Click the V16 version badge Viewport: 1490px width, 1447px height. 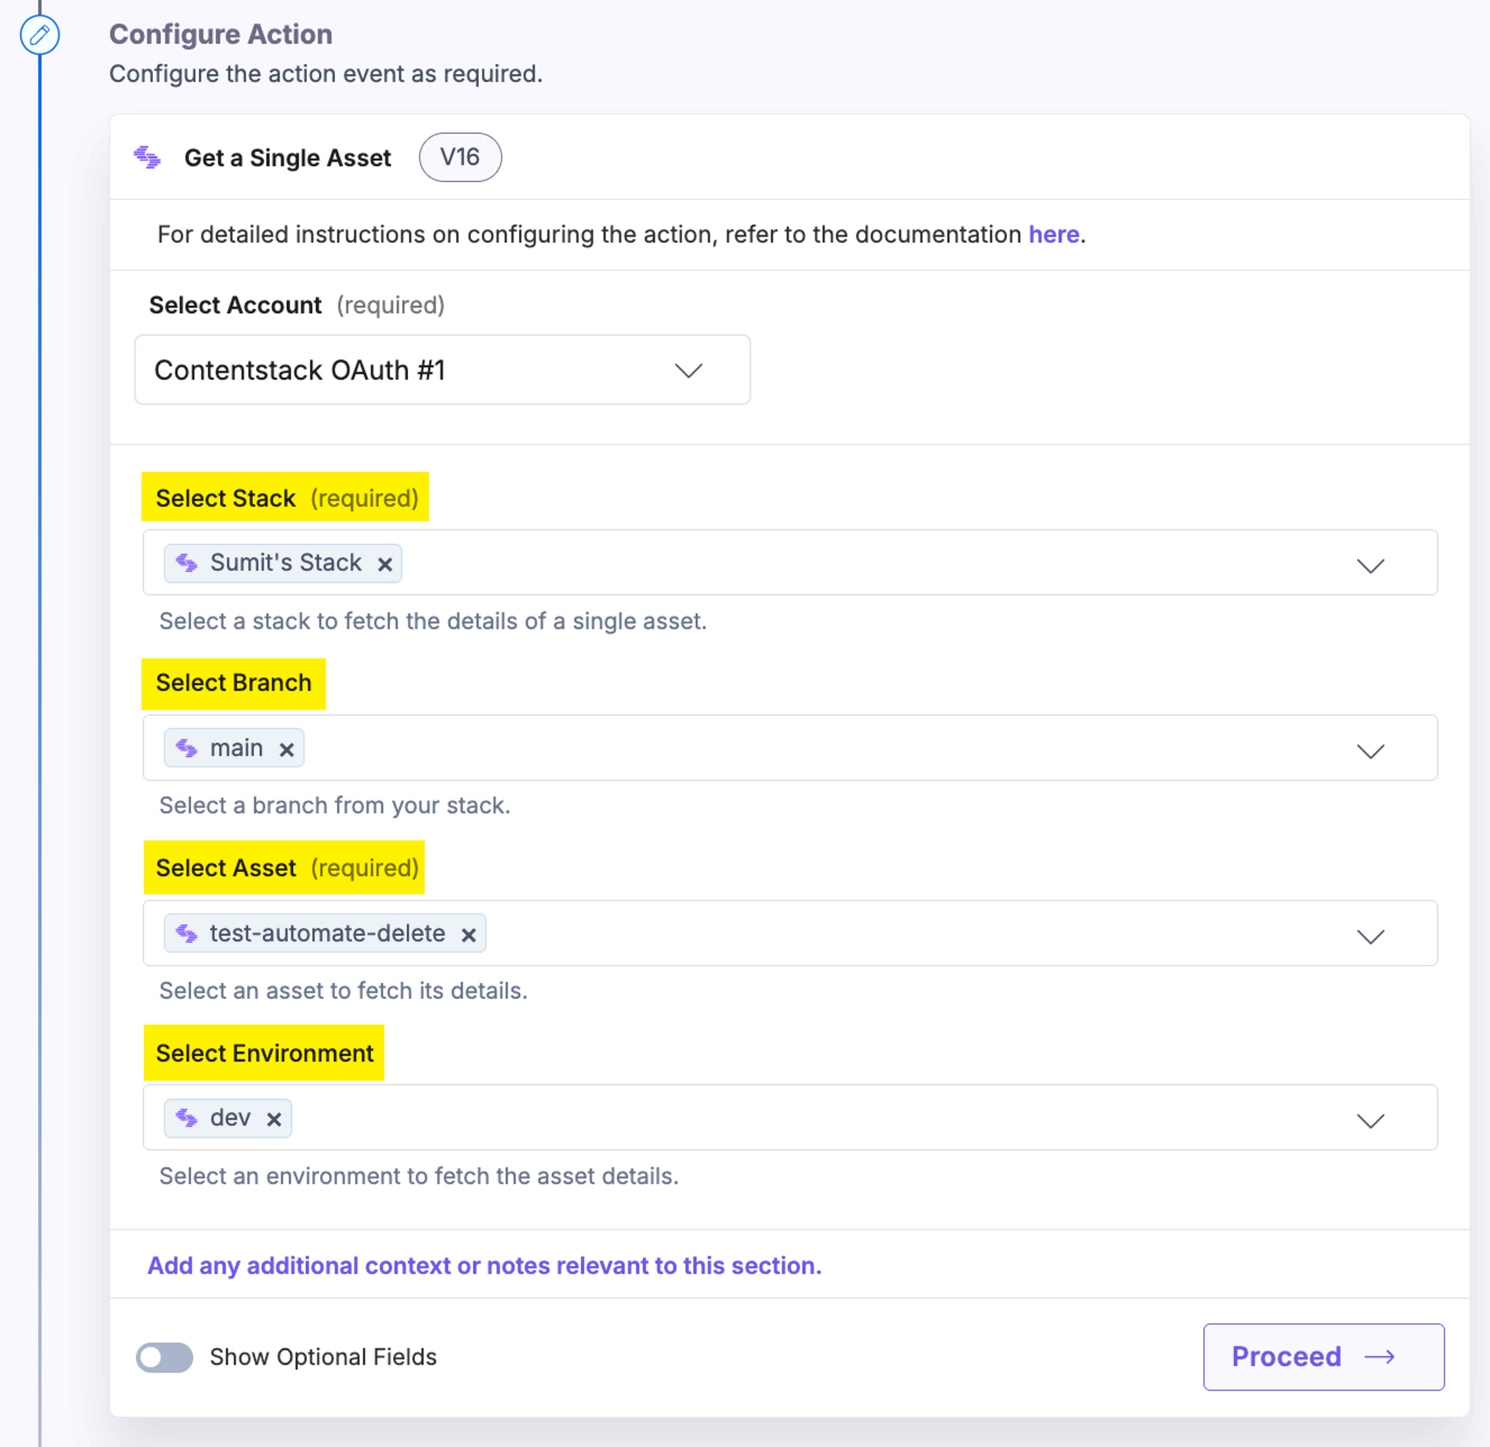pos(460,158)
